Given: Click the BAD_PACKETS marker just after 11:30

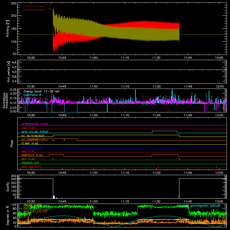Looking at the screenshot, I should (x=158, y=167).
